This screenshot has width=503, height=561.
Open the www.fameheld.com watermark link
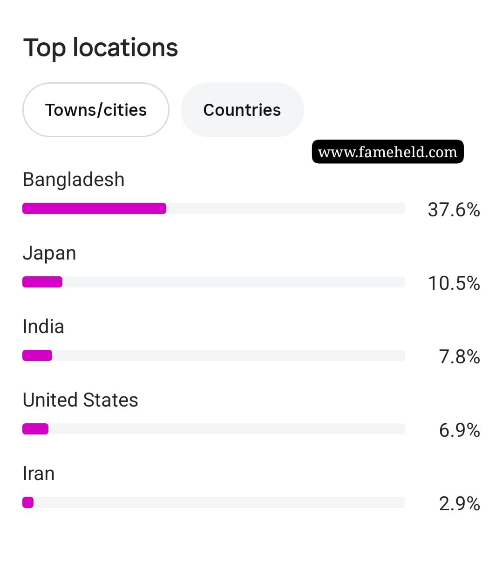point(387,152)
